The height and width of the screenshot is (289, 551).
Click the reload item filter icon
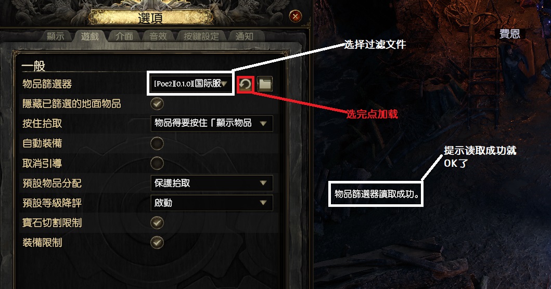point(245,84)
